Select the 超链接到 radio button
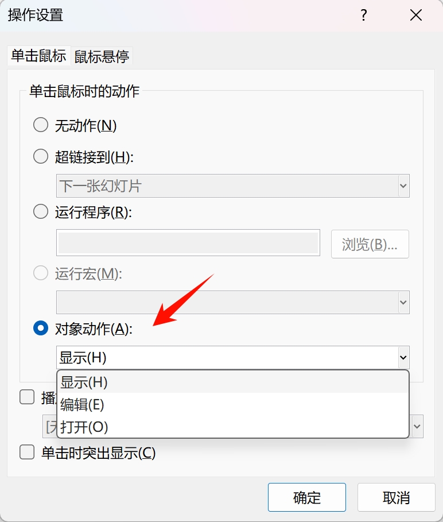 40,156
